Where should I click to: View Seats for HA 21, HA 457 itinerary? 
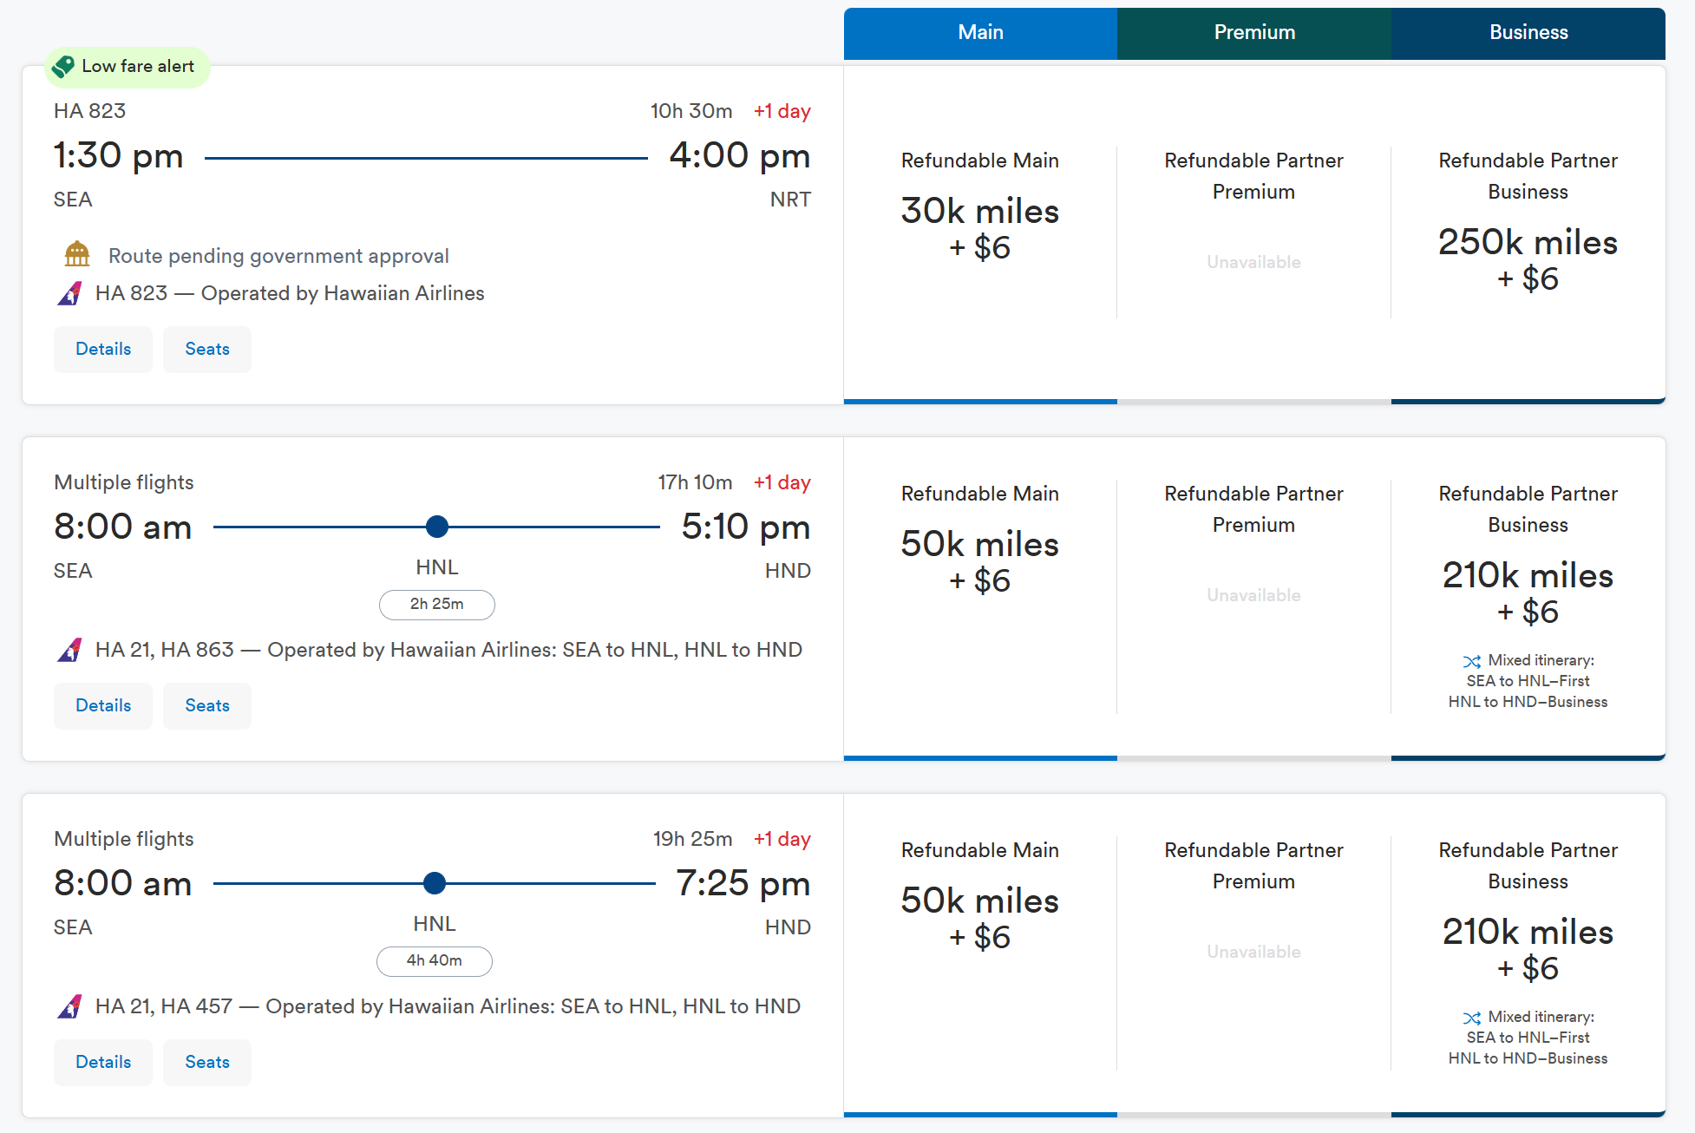(x=207, y=1063)
